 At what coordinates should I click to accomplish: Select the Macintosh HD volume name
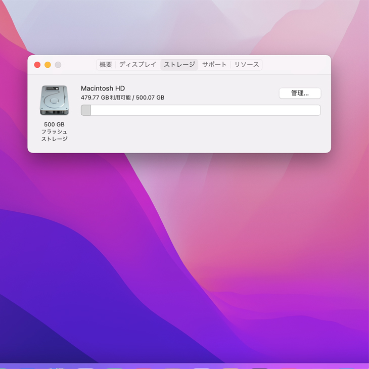[x=103, y=88]
